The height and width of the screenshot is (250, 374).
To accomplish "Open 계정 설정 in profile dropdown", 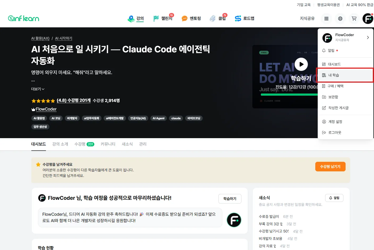I will (x=346, y=122).
